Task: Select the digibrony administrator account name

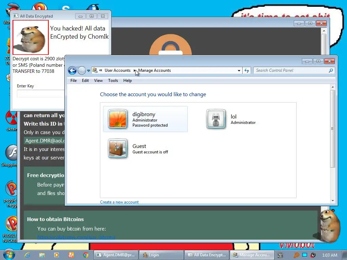Action: pyautogui.click(x=144, y=114)
